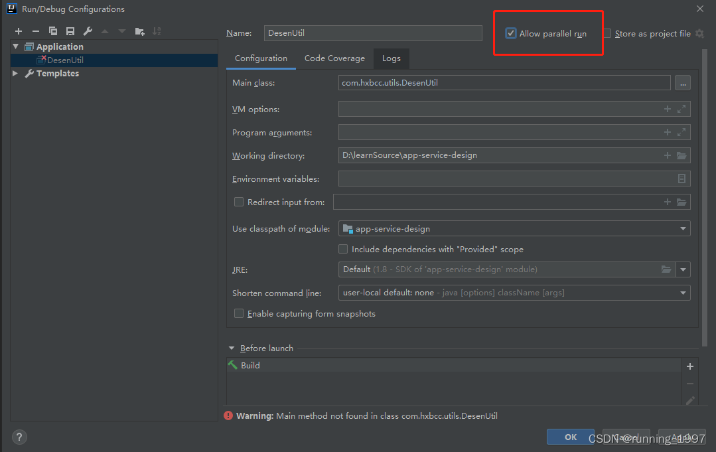Remove the DesenUtil configuration

coord(35,31)
